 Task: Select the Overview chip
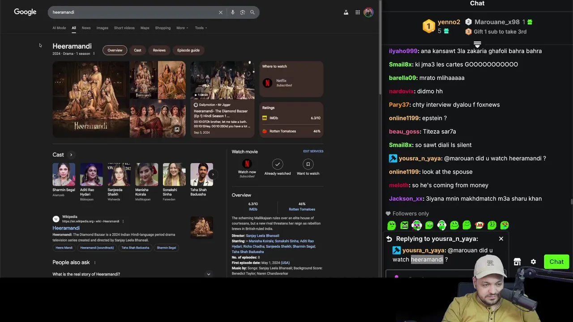[115, 50]
